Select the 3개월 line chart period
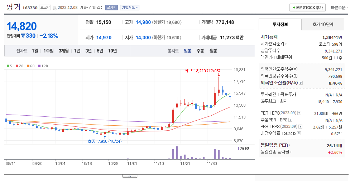The height and width of the screenshot is (181, 350). click(x=64, y=51)
